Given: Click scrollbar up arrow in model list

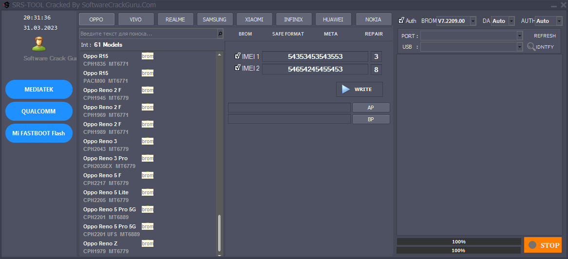Looking at the screenshot, I should pos(219,55).
